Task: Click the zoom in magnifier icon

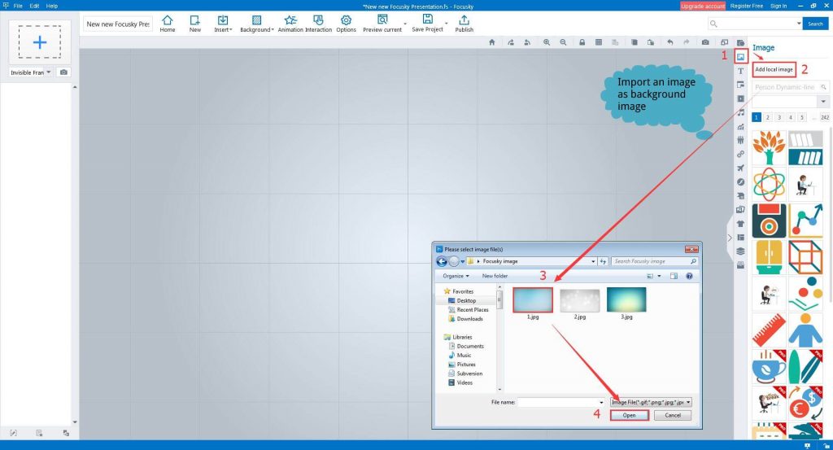Action: pyautogui.click(x=547, y=42)
